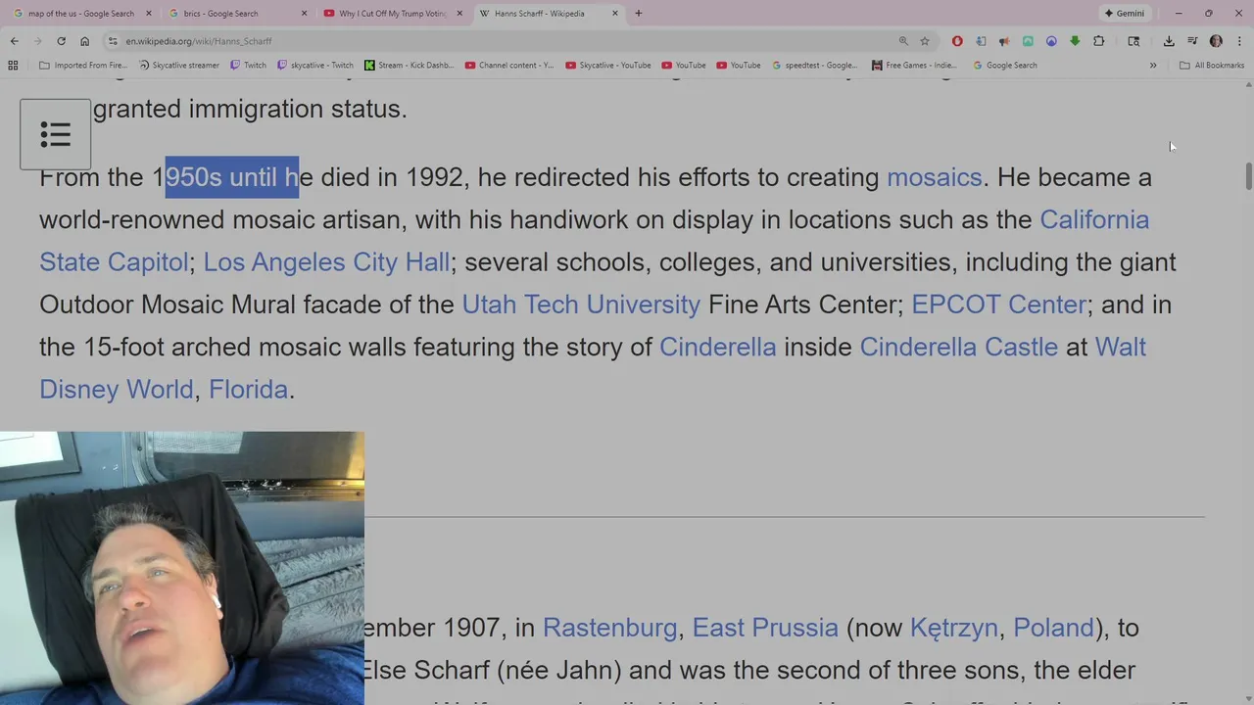
Task: Open the Extensions puzzle piece menu
Action: [1098, 41]
